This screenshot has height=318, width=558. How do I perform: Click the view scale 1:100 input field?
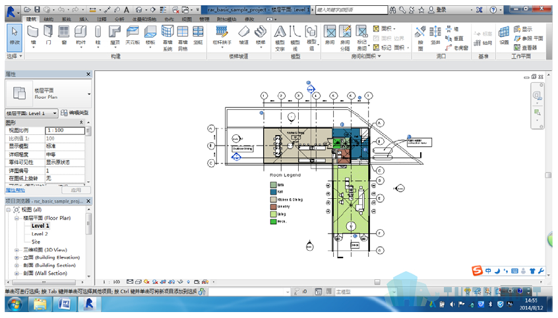65,130
